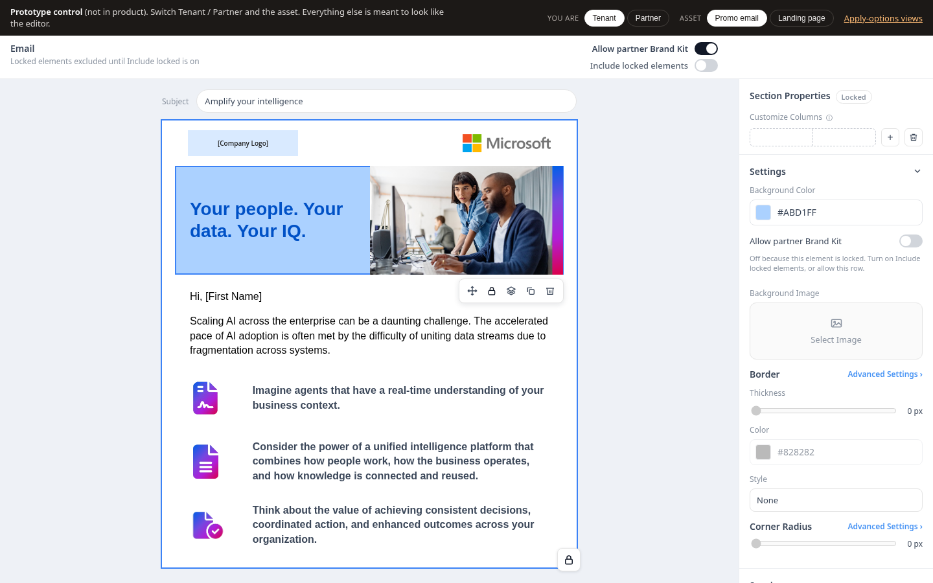
Task: Click the first column cell in Customize Columns
Action: [781, 137]
